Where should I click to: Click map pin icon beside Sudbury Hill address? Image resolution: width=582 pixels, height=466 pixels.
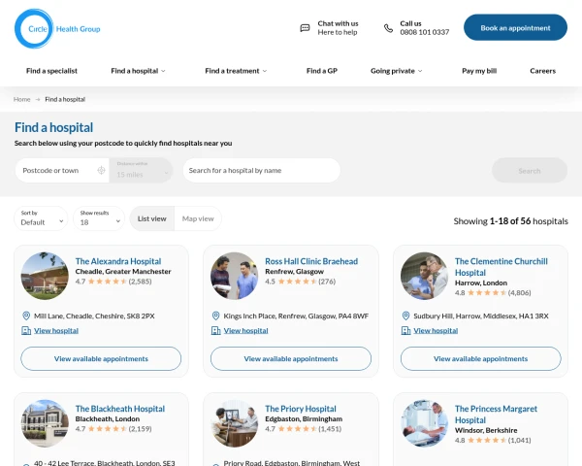tap(405, 316)
